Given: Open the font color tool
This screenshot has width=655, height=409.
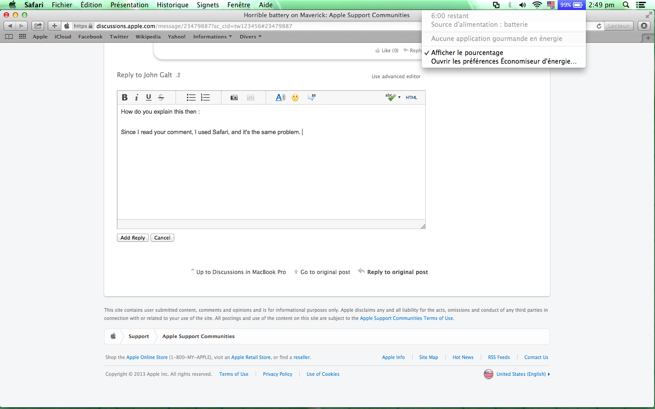Looking at the screenshot, I should coord(281,97).
